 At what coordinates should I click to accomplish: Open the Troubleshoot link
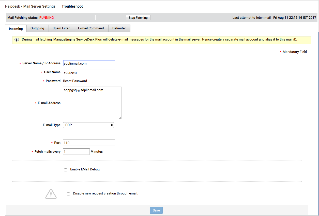tap(72, 6)
